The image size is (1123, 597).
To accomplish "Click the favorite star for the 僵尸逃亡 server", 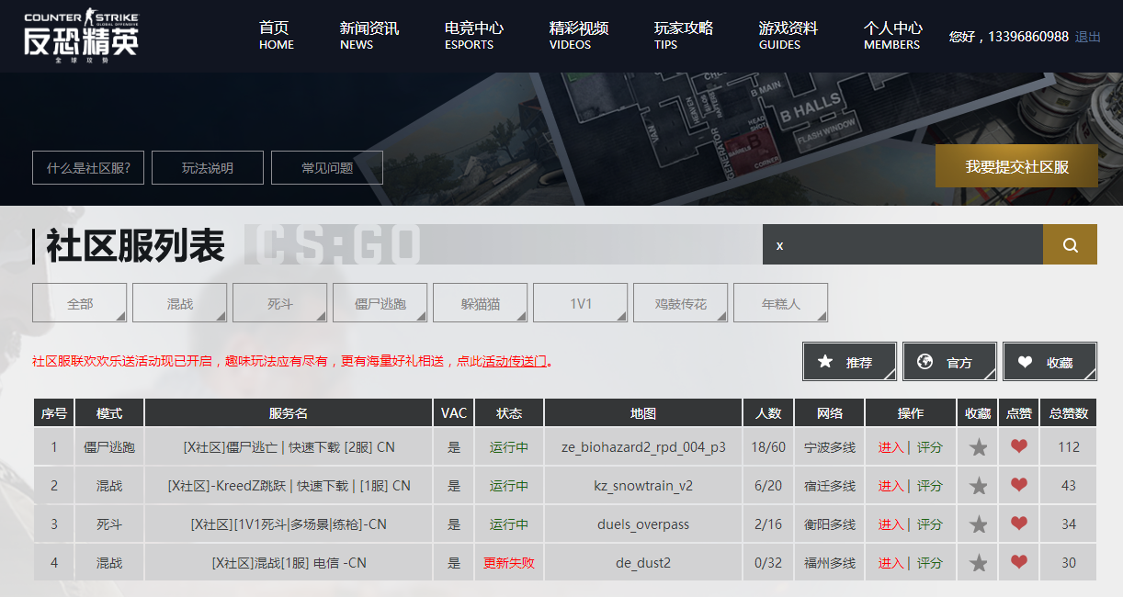I will coord(978,446).
